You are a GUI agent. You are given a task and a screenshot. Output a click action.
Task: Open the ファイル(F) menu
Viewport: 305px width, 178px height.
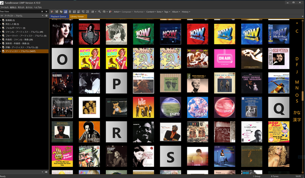[x=4, y=8]
